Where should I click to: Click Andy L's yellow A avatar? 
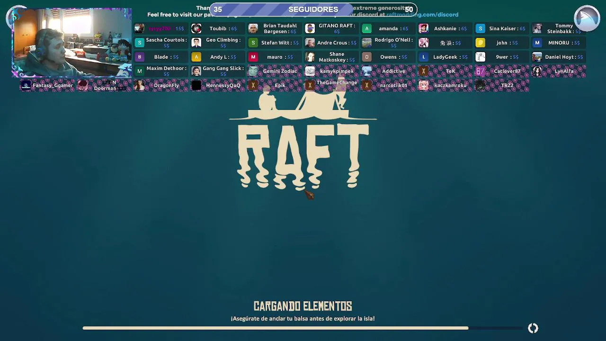pyautogui.click(x=196, y=57)
